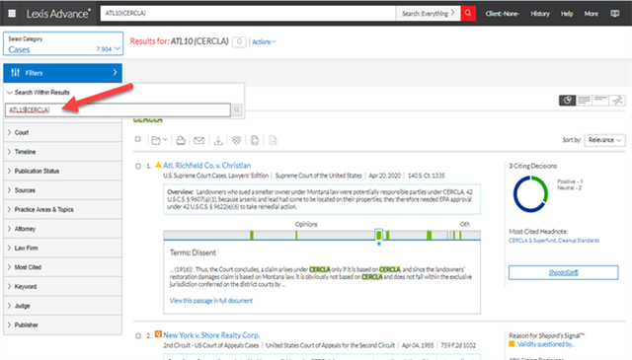Open the Actions dropdown
632x360 pixels.
coord(264,41)
